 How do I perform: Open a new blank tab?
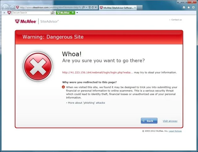click(140, 8)
